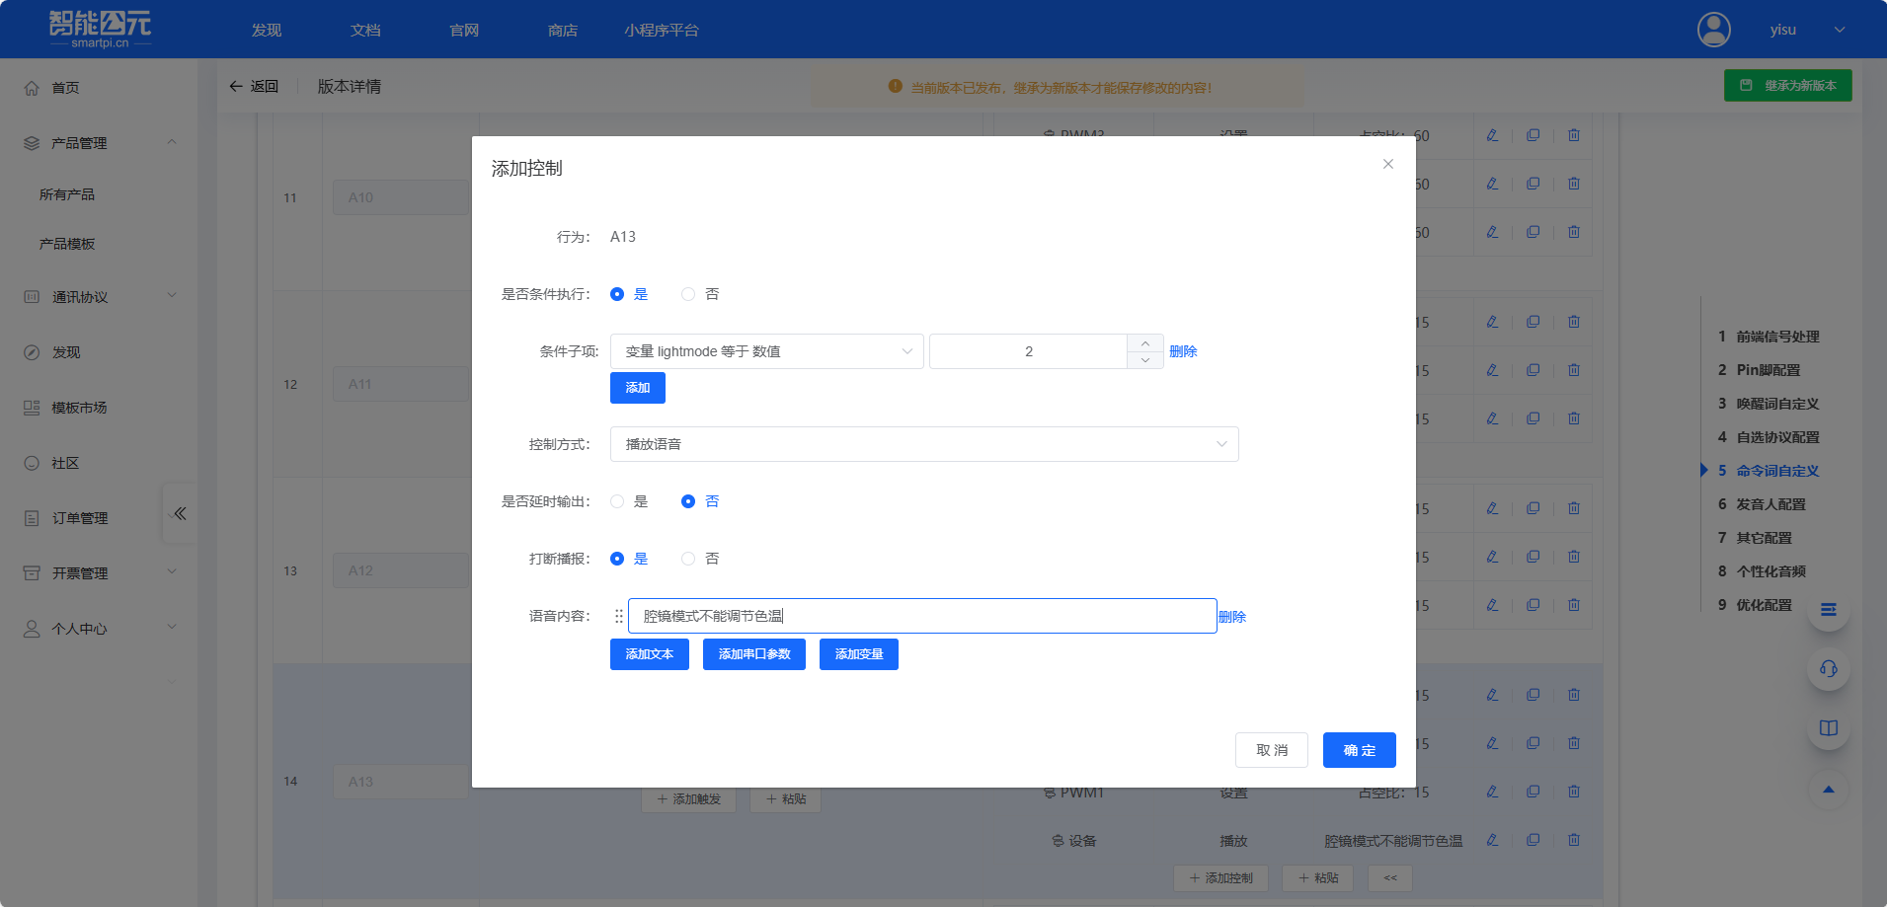Viewport: 1887px width, 907px height.
Task: Click the floating list menu icon
Action: coord(1828,610)
